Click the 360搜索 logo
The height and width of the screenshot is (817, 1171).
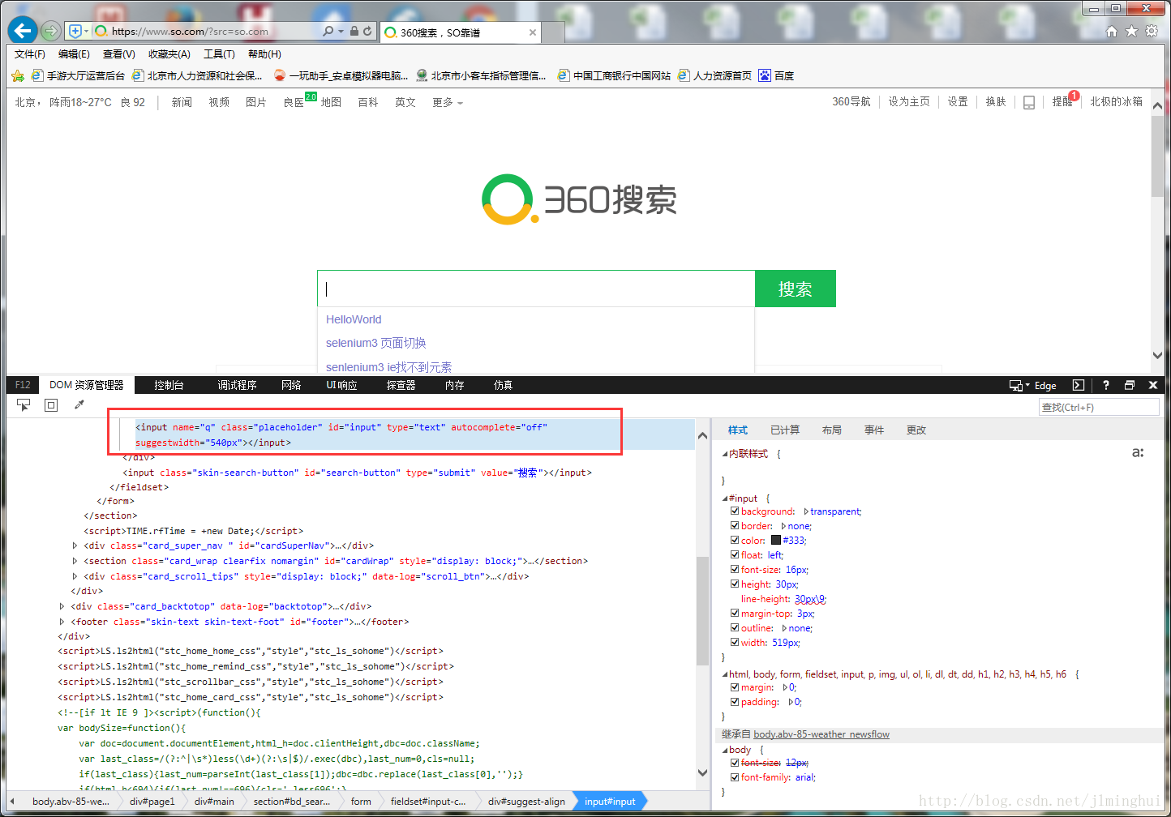(579, 199)
